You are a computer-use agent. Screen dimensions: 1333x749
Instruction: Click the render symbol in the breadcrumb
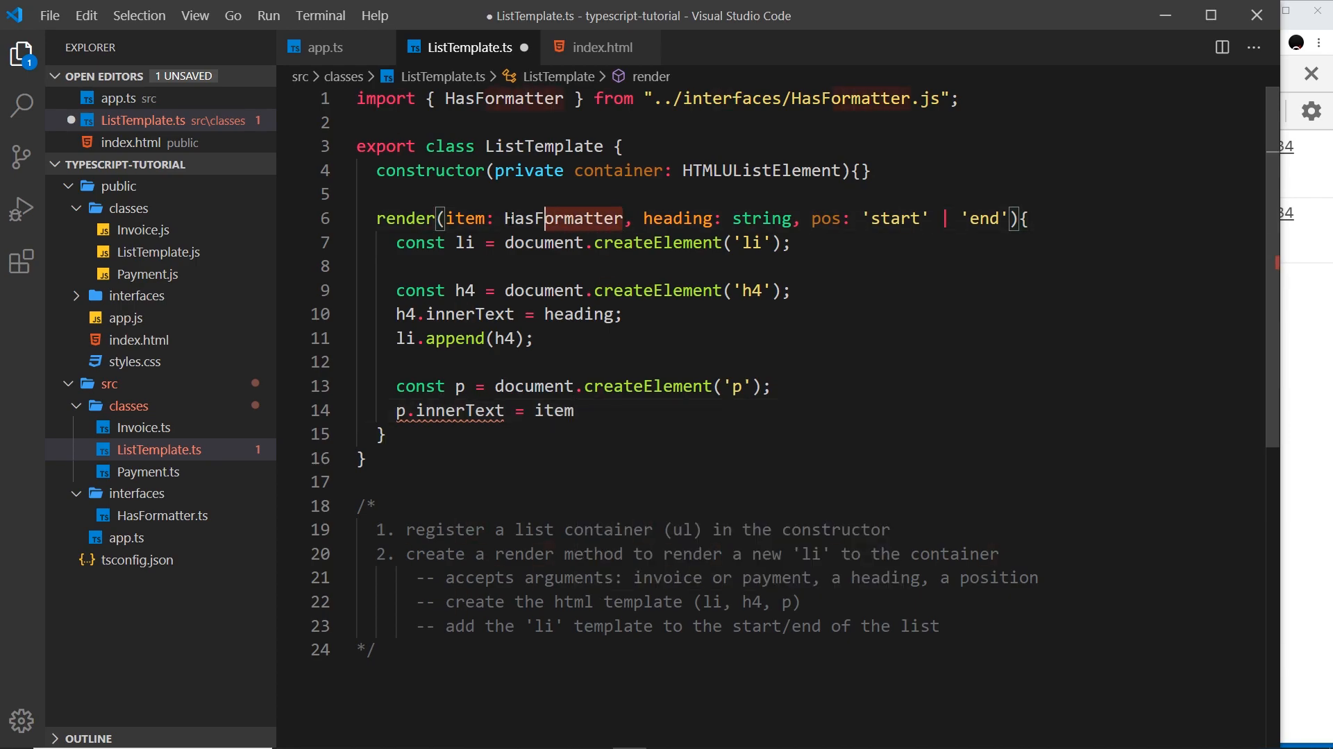(x=651, y=76)
